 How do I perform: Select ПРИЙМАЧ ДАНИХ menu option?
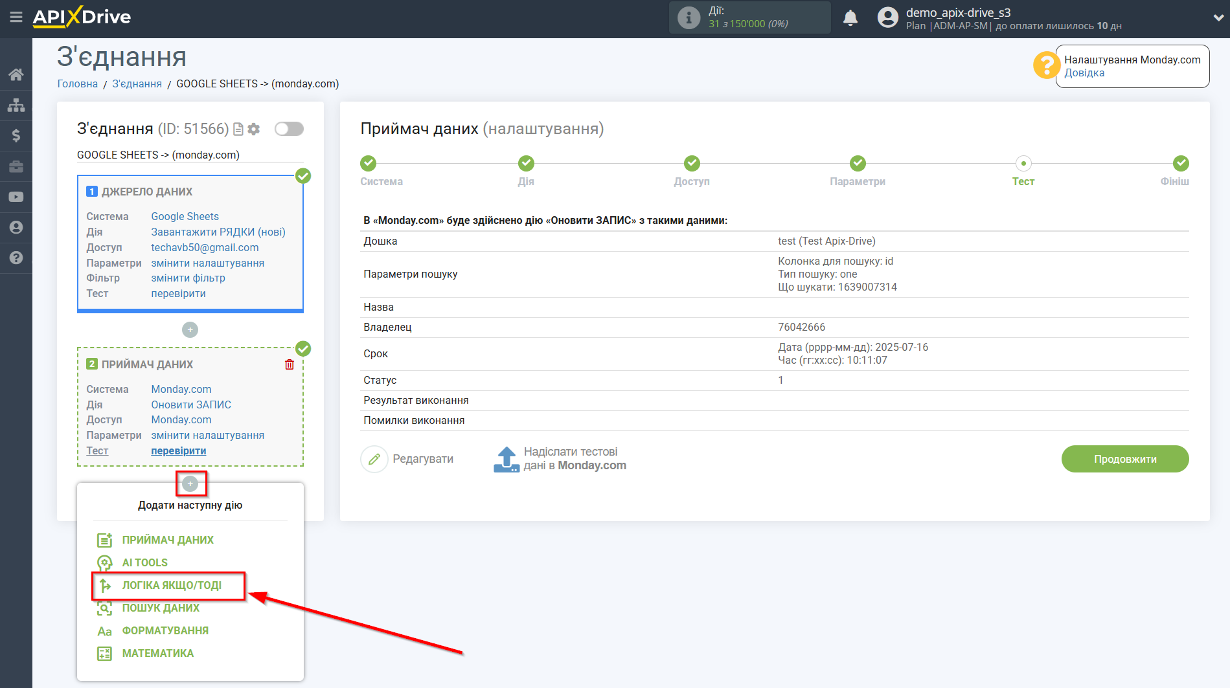(x=168, y=540)
